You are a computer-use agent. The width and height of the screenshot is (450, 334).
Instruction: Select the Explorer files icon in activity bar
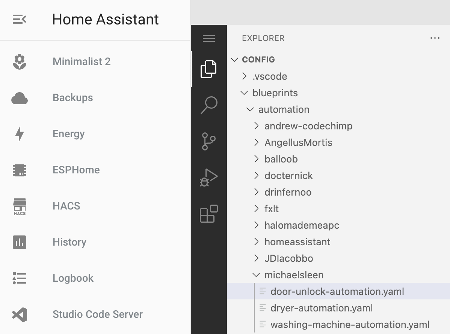(x=208, y=69)
